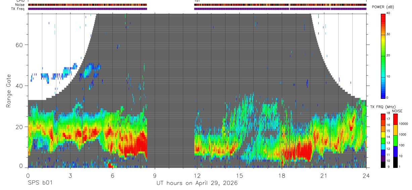This screenshot has width=412, height=190.
Task: Click the NOISE color scale bar
Action: click(x=396, y=140)
